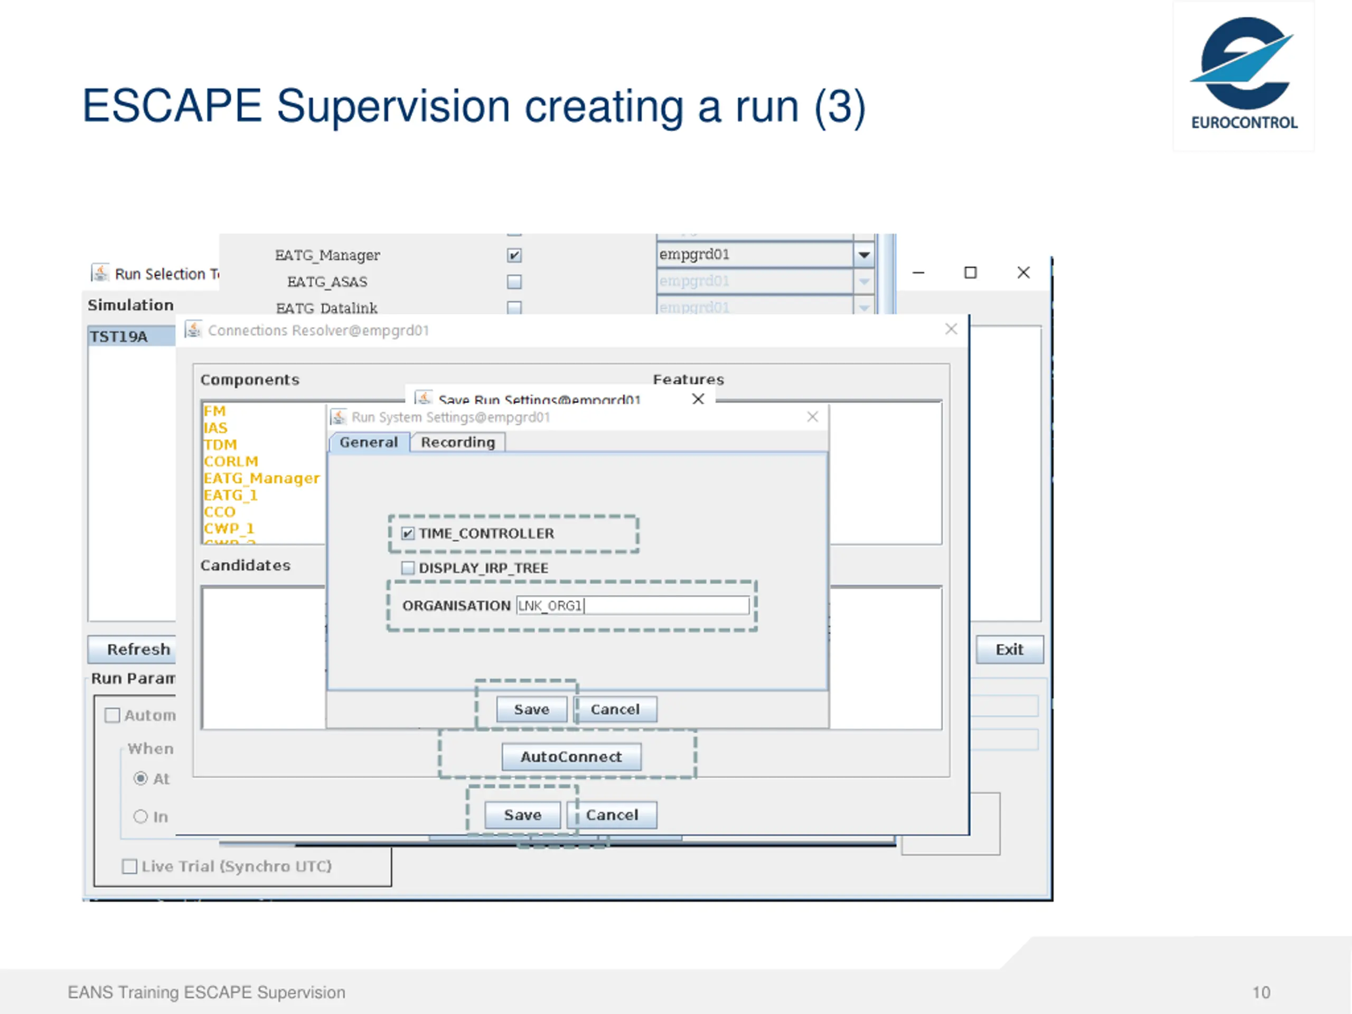Select IAS in the Components list

click(x=215, y=428)
